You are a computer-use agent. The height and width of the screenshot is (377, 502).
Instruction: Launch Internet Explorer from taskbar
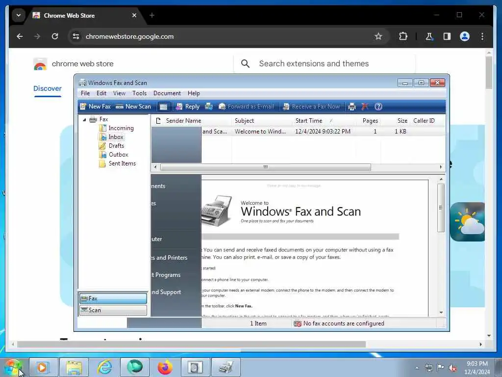coord(104,367)
